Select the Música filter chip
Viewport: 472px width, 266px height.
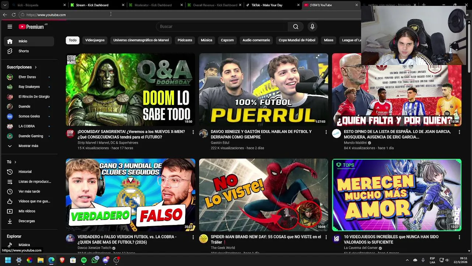coord(206,40)
